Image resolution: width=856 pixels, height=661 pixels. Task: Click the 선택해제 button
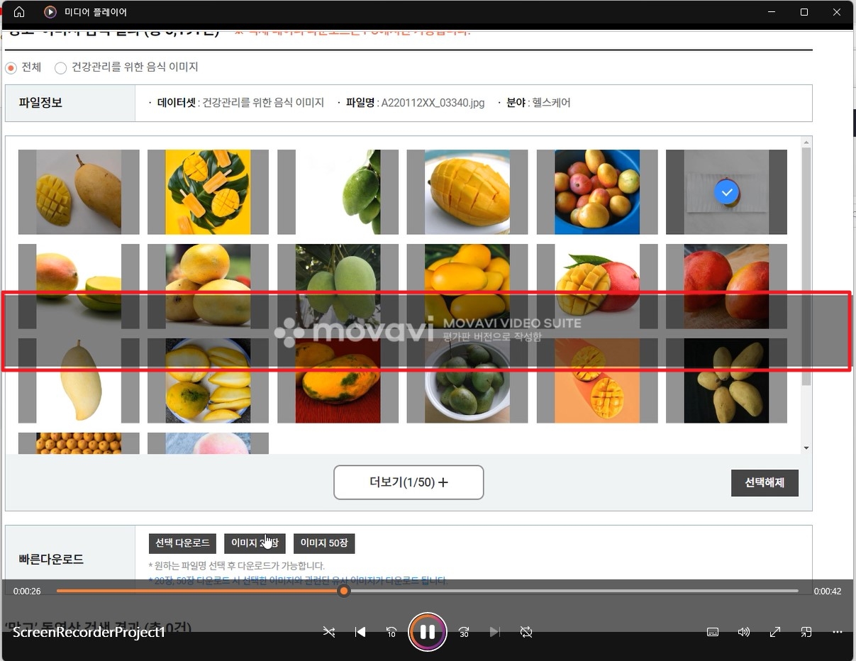pyautogui.click(x=765, y=483)
